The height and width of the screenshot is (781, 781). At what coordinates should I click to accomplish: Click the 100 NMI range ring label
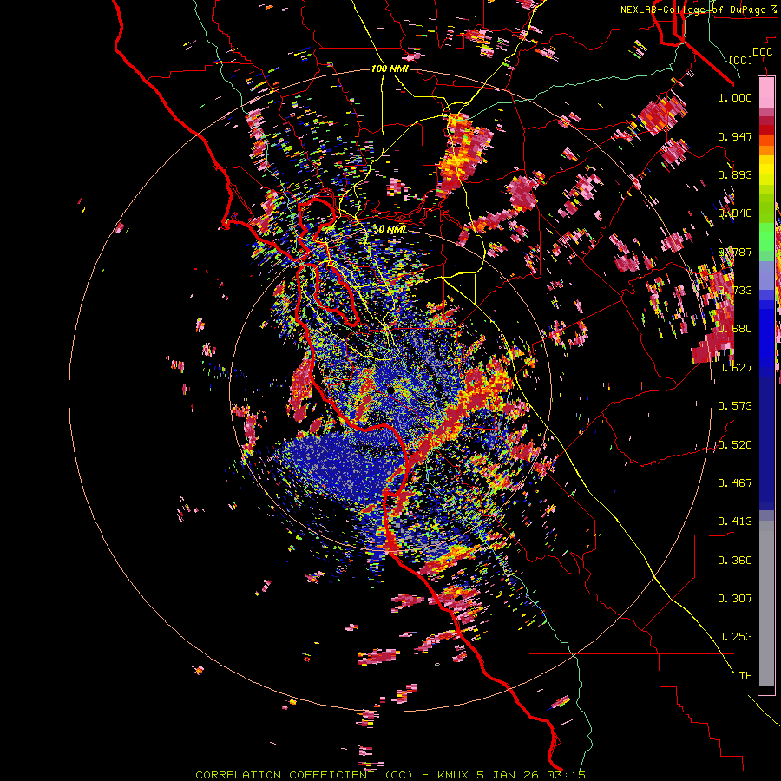click(390, 69)
